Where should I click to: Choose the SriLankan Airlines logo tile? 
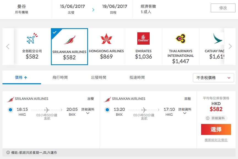click(x=70, y=40)
